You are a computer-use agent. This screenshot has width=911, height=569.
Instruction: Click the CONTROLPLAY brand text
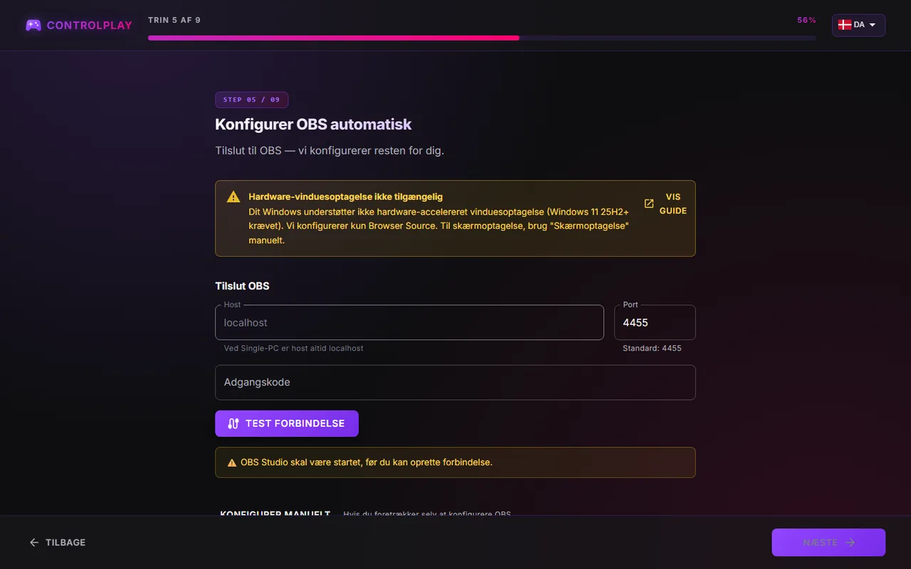[x=90, y=25]
